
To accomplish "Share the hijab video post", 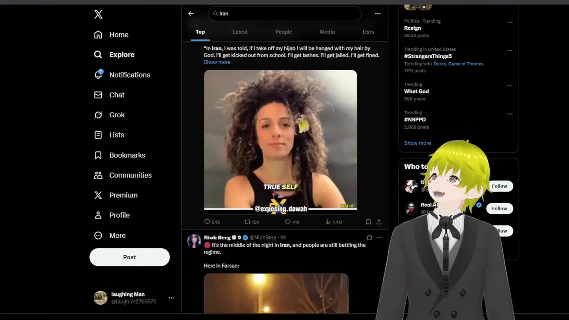I will pyautogui.click(x=379, y=222).
